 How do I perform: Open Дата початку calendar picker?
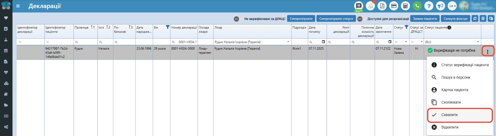[323, 42]
